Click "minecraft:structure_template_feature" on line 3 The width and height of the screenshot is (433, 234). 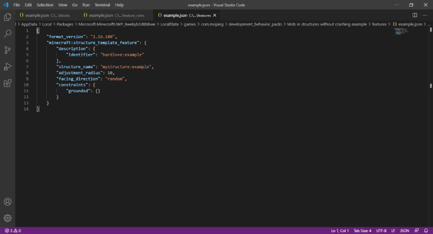coord(93,43)
